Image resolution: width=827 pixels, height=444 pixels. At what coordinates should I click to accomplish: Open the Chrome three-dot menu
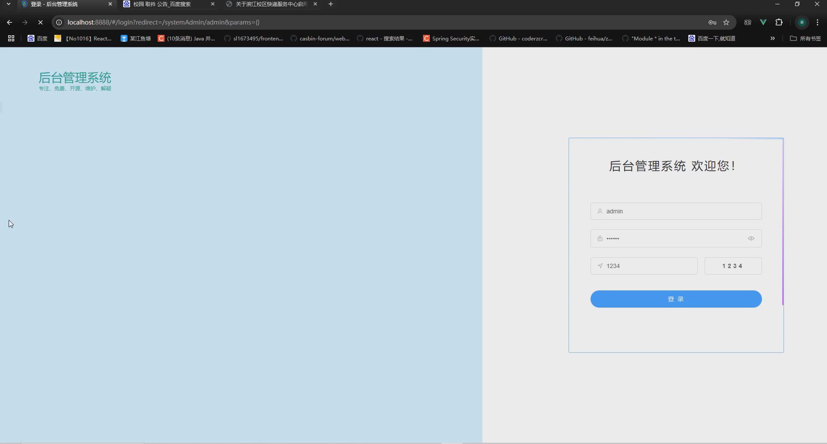click(818, 22)
